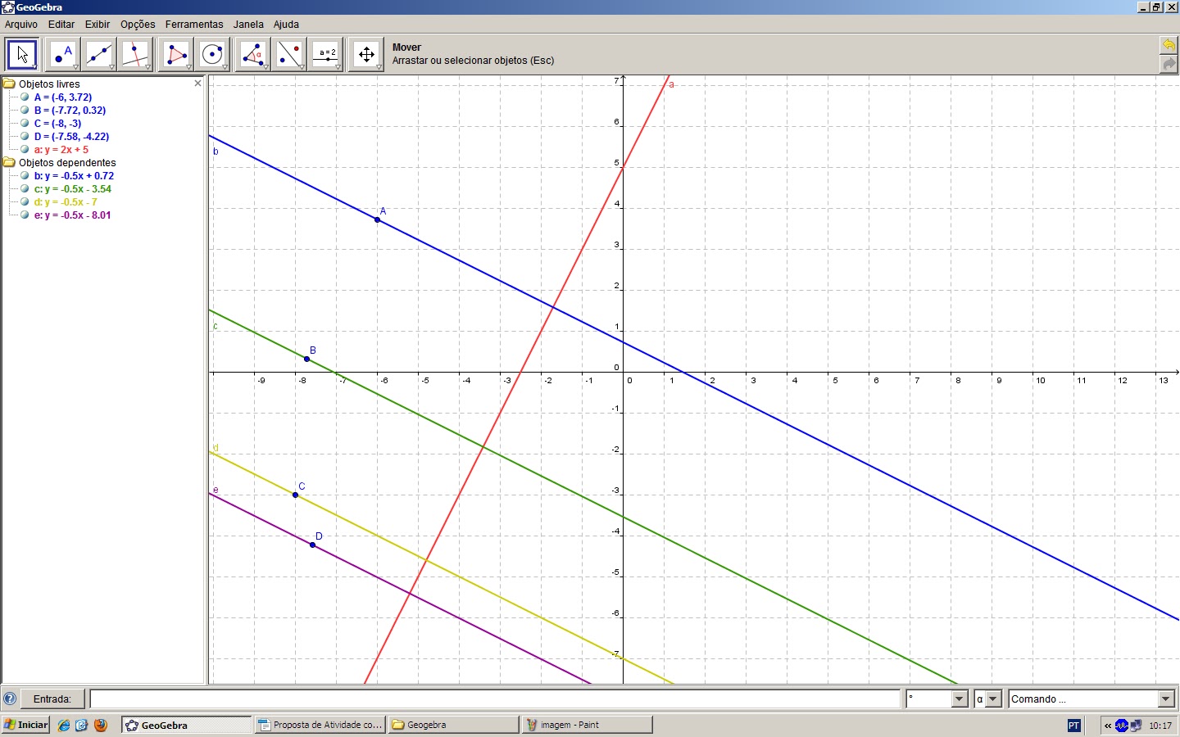The height and width of the screenshot is (737, 1180).
Task: Open the Greek letter alpha dropdown
Action: (993, 699)
